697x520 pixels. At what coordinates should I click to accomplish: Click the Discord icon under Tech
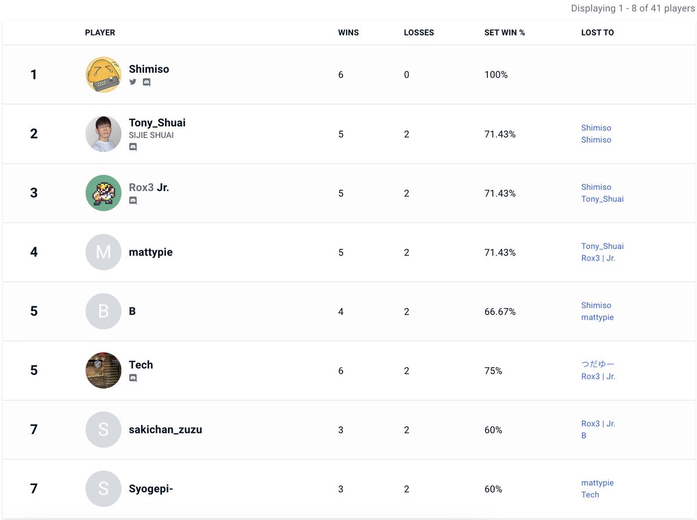(x=133, y=378)
